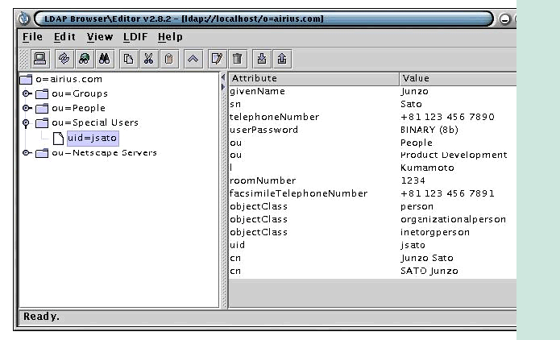Click the cn value Junzo Sato
Image resolution: width=560 pixels, height=340 pixels.
[x=427, y=258]
